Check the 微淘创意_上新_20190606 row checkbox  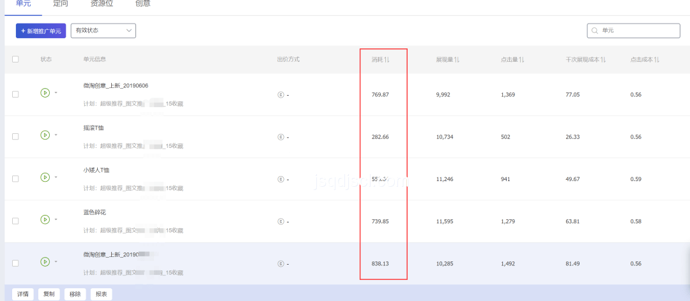(15, 94)
